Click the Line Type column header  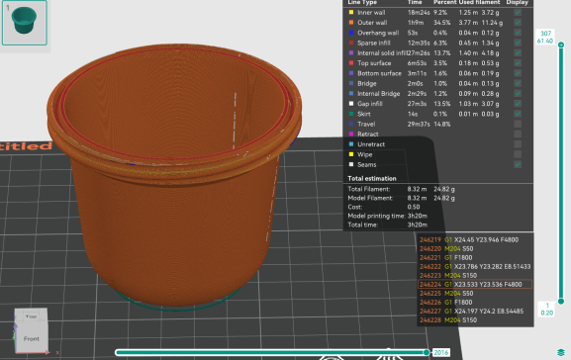tap(362, 3)
